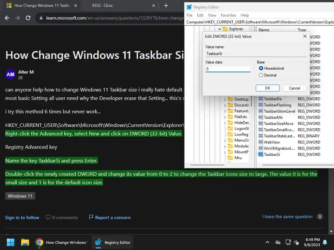The height and width of the screenshot is (250, 334).
Task: Expand the HideDes registry key
Action: [x=225, y=123]
